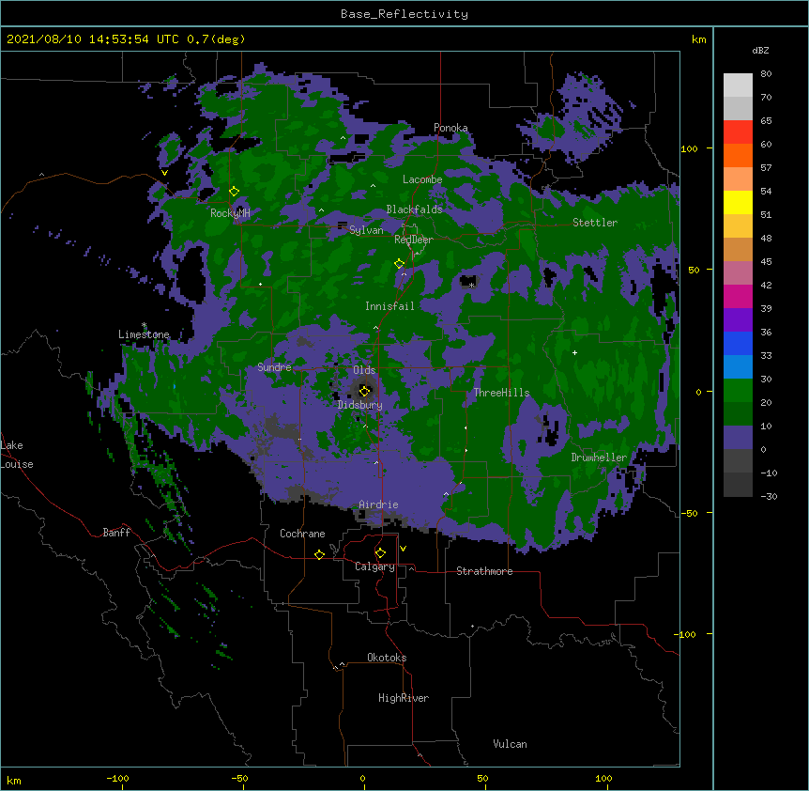The height and width of the screenshot is (791, 809).
Task: Click the RockyMH label
Action: [x=230, y=213]
